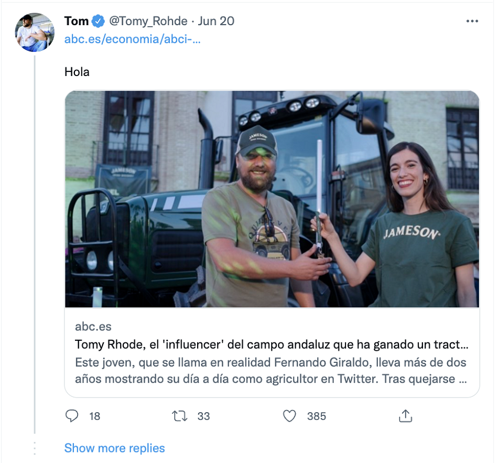Like the tweet with the heart icon
The image size is (498, 463).
pyautogui.click(x=289, y=416)
